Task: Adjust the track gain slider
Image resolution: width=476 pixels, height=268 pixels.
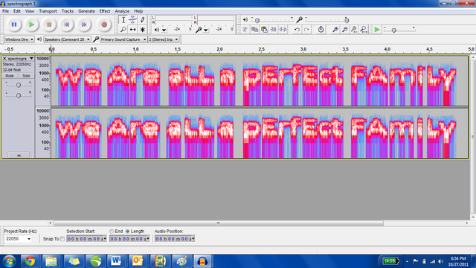Action: click(18, 85)
